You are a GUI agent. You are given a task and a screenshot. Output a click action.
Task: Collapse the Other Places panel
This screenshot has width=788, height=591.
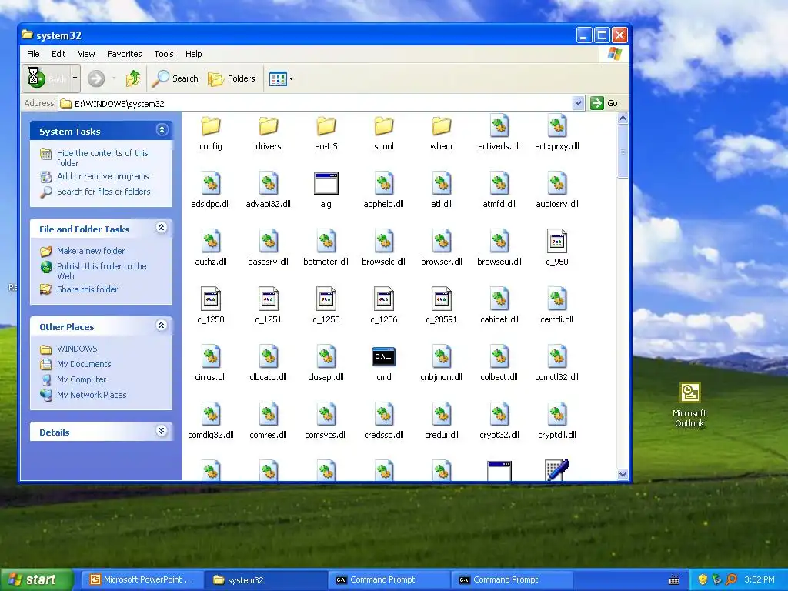pos(162,326)
